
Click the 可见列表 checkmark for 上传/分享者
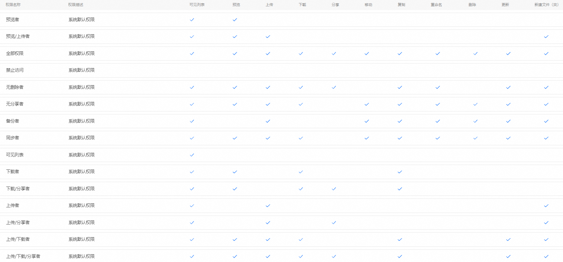tap(192, 223)
